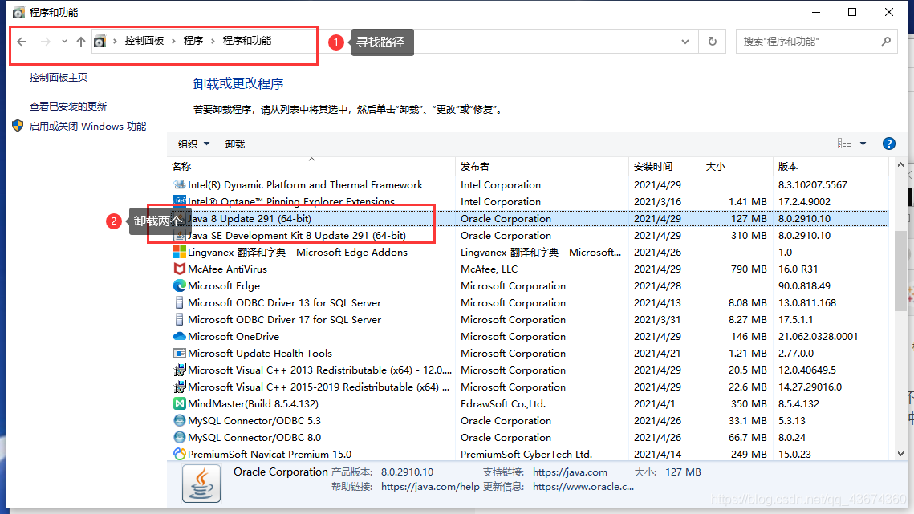Click the https://java.com support link

(570, 472)
